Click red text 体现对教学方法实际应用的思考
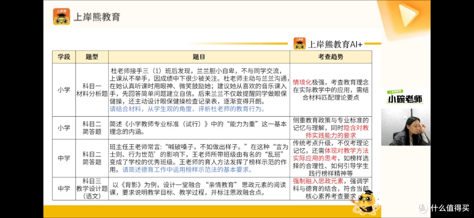The image size is (474, 218). 331,154
